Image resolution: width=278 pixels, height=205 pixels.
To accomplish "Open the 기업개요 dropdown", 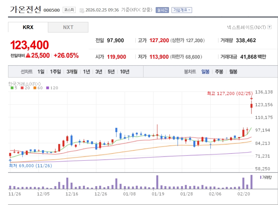I will pyautogui.click(x=182, y=10).
